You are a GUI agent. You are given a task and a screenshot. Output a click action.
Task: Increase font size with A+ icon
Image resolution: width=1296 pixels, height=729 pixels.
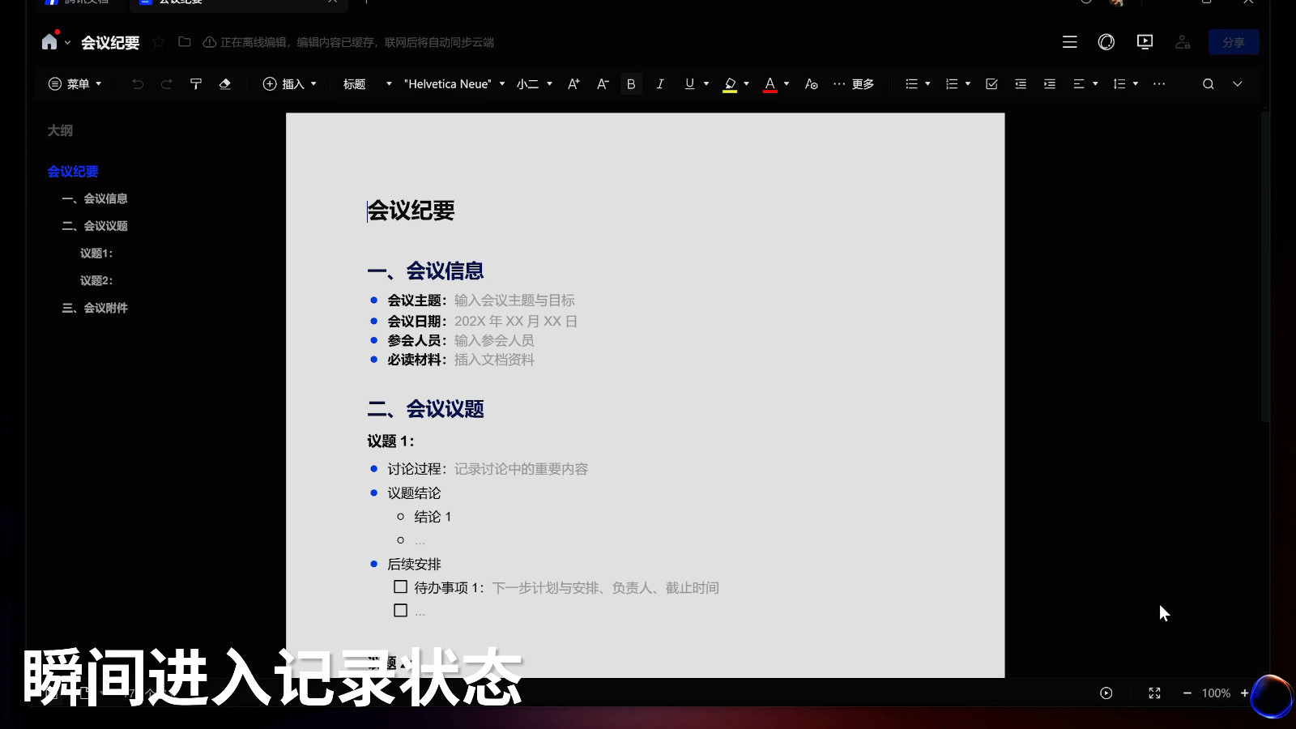coord(573,84)
